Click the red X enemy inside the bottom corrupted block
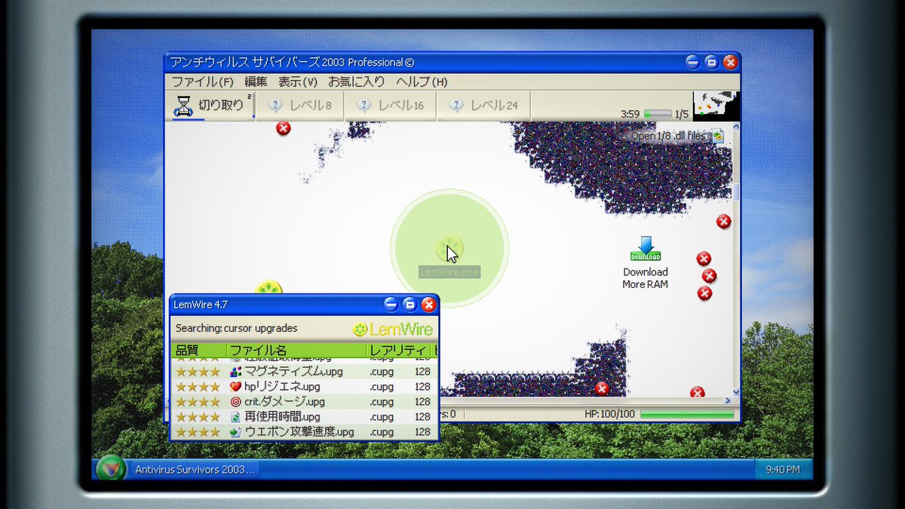This screenshot has width=905, height=509. pyautogui.click(x=602, y=388)
